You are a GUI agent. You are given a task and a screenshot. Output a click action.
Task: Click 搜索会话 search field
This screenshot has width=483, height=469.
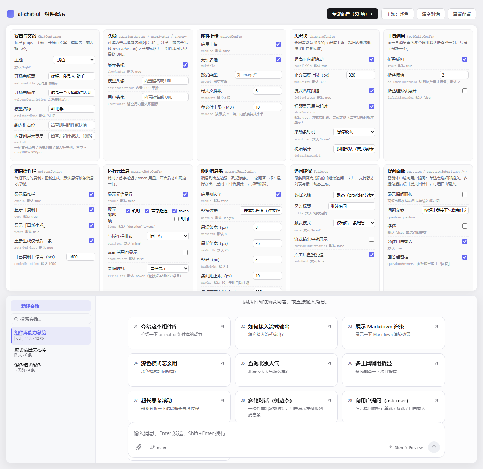[x=51, y=319]
